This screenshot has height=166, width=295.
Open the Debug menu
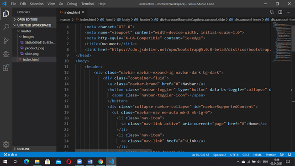pyautogui.click(x=72, y=4)
